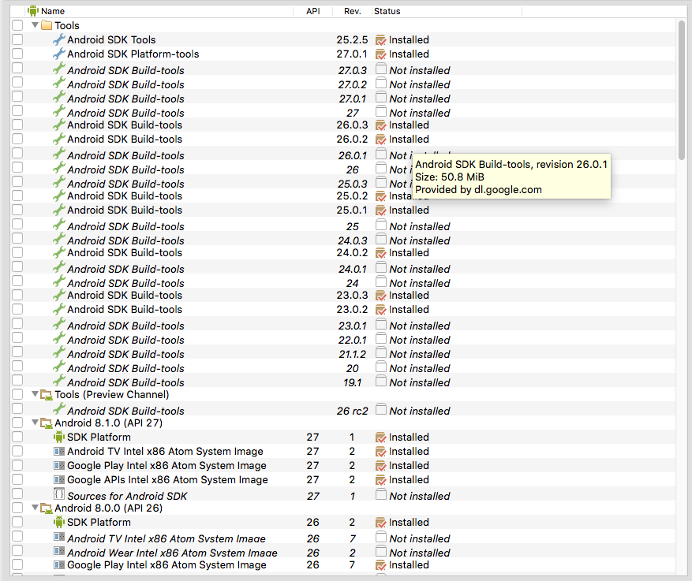Click the Android SDK Platform-tools wrench icon

coord(58,54)
